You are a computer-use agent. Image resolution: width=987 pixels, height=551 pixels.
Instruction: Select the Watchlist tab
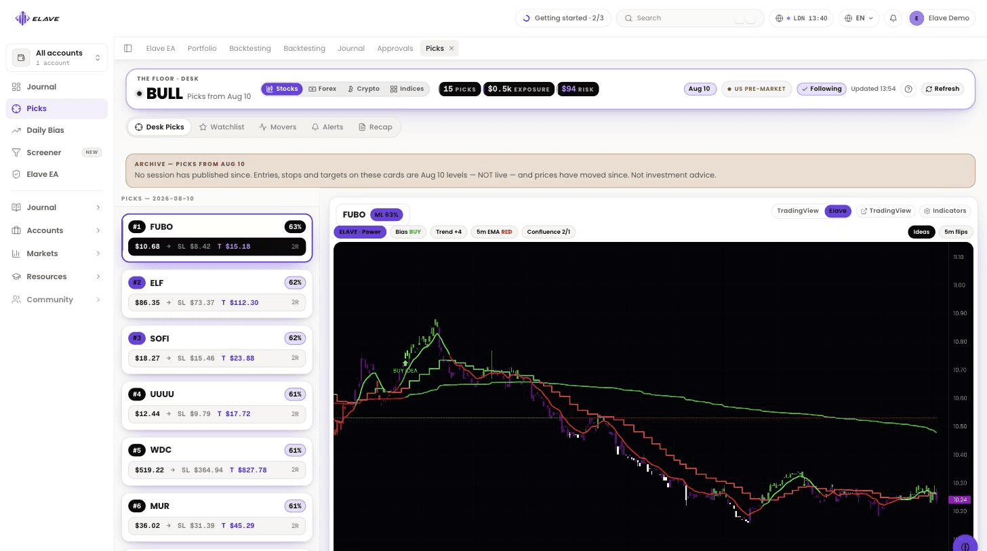pyautogui.click(x=222, y=127)
